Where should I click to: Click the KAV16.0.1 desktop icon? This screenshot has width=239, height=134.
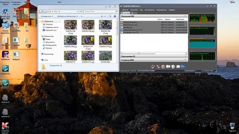pos(5,84)
